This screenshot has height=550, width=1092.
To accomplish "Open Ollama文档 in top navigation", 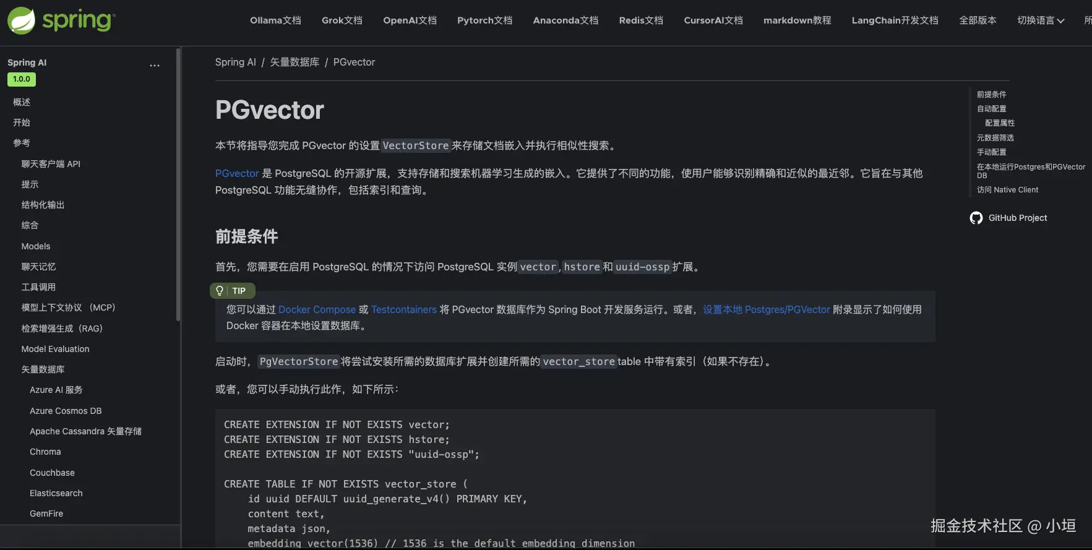I will [x=275, y=20].
